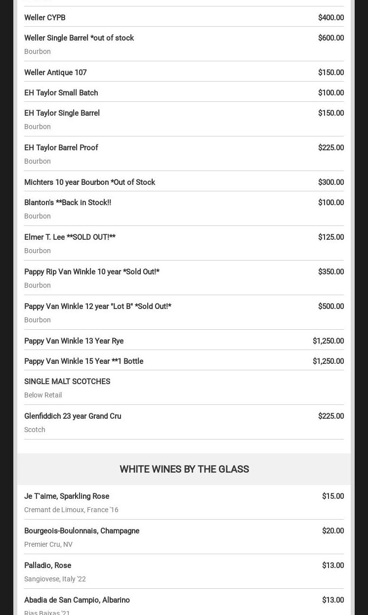Open the EH Taylor Single Barrel item
Screen dimensions: 368x615
pyautogui.click(x=62, y=113)
